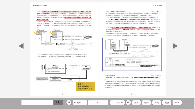Activate the ペン pen tool

[177, 102]
